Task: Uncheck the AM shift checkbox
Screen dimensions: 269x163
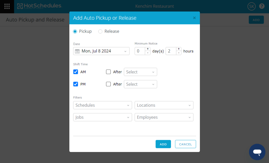Action: (x=76, y=72)
